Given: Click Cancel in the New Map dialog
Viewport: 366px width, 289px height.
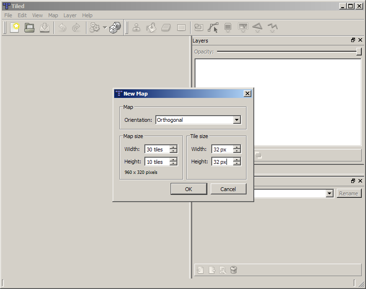Looking at the screenshot, I should (228, 189).
